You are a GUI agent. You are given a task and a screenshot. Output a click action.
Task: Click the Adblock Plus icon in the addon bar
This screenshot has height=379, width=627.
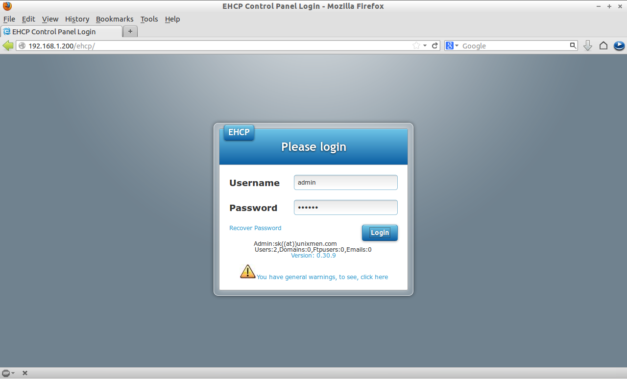pos(6,373)
